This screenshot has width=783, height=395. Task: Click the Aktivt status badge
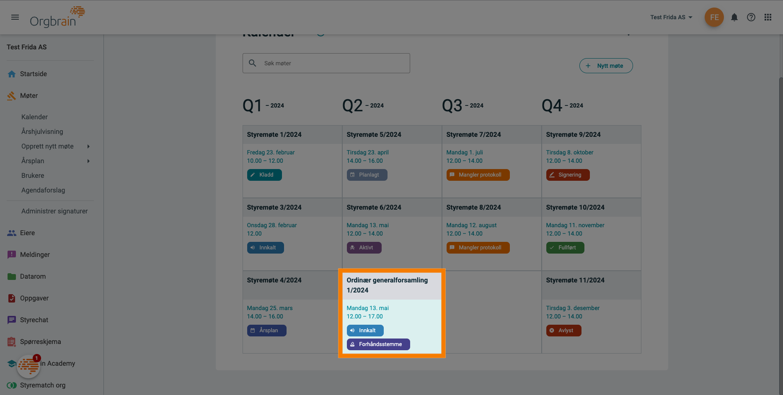click(x=364, y=248)
